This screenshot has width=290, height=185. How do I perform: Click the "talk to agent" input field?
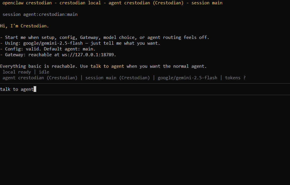(145, 89)
